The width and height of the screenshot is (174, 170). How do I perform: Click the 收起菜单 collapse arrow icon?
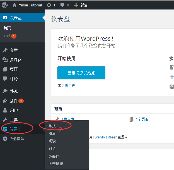click(5, 139)
